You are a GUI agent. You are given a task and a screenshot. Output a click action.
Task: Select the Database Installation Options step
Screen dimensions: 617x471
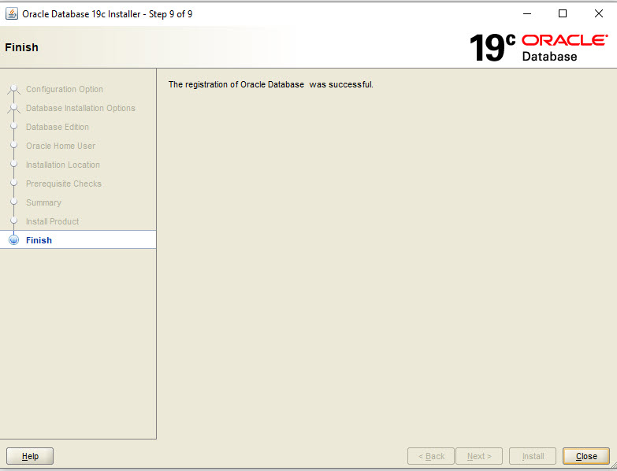tap(80, 108)
